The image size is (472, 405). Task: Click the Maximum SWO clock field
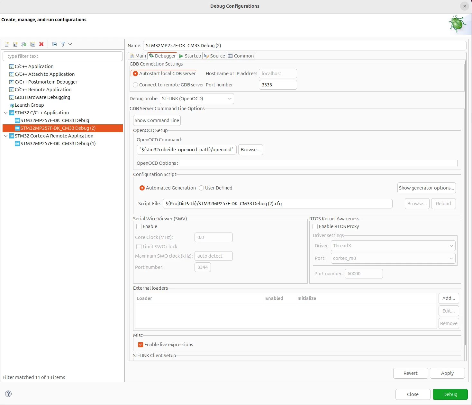tap(213, 256)
